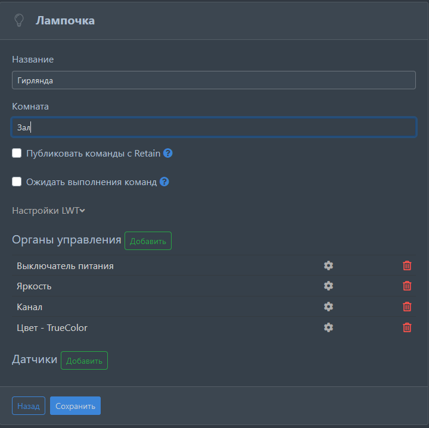Delete the Канал control with trash icon
429x428 pixels.
[x=407, y=307]
